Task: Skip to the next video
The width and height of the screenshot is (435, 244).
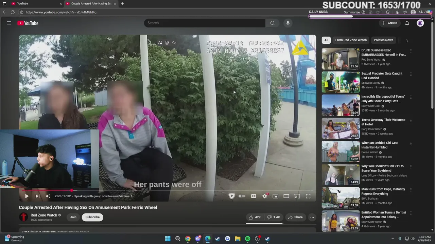Action: point(37,196)
